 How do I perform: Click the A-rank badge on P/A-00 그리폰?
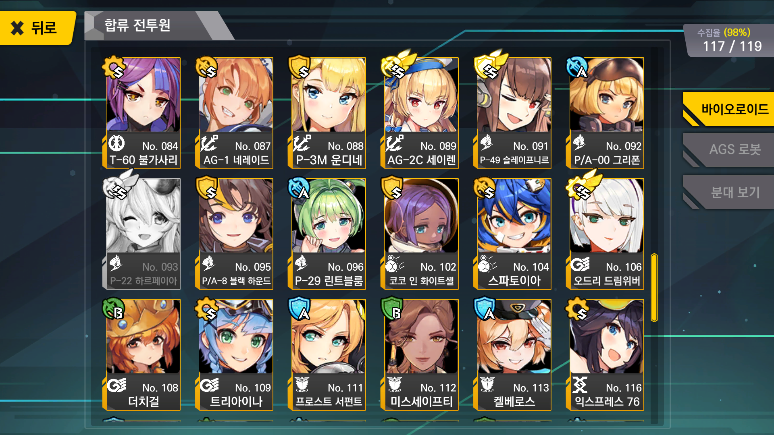click(577, 68)
